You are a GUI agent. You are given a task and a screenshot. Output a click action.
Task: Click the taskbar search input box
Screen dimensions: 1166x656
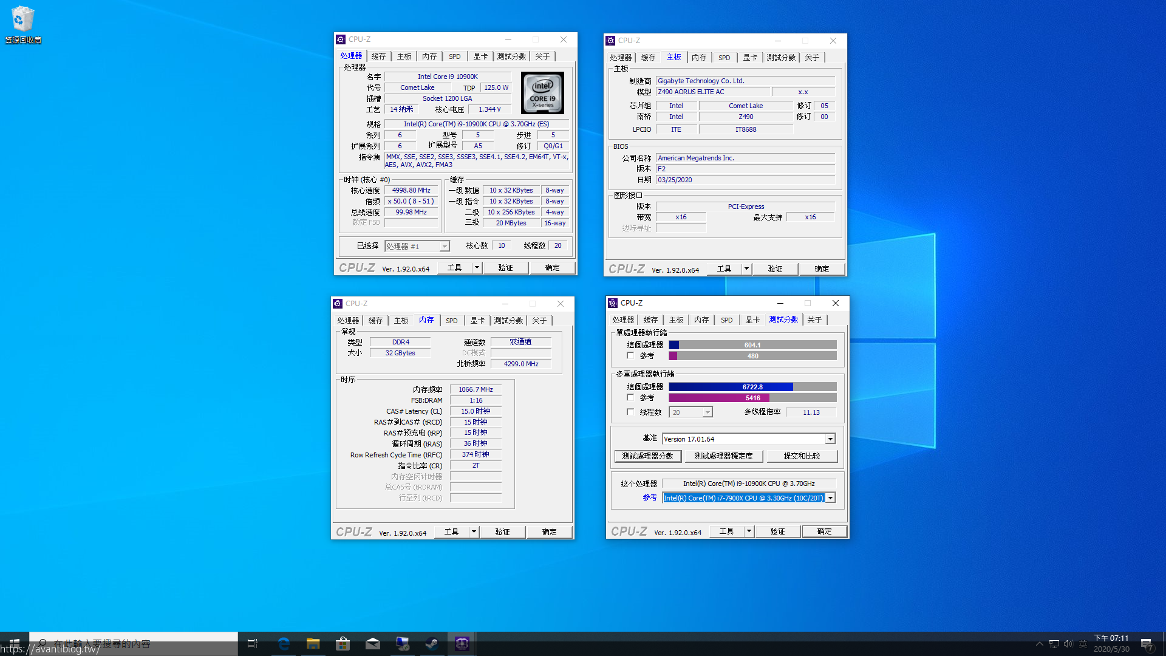[134, 643]
